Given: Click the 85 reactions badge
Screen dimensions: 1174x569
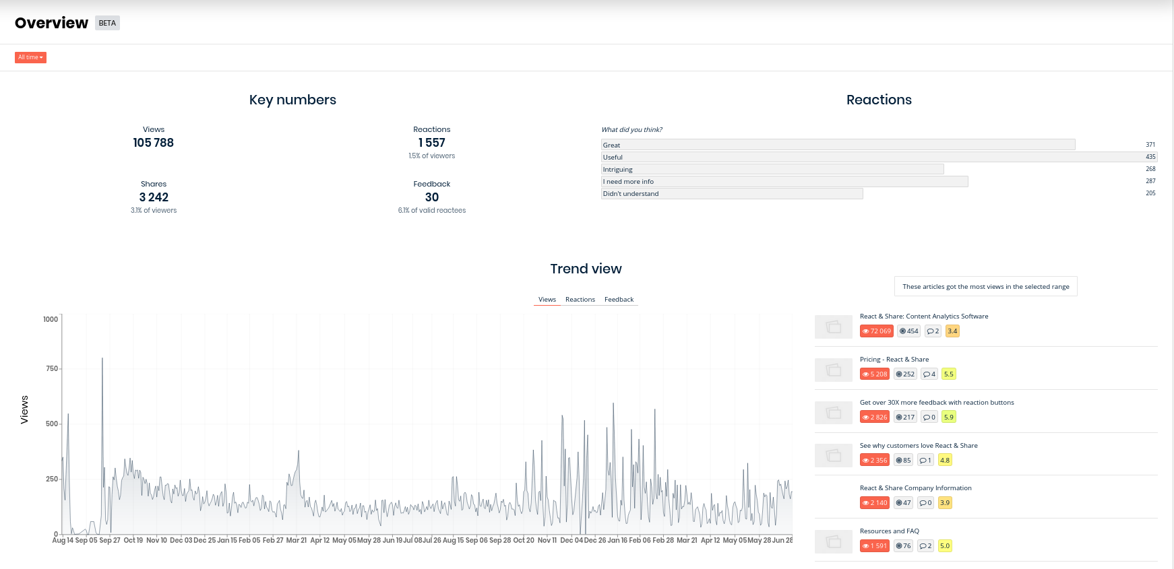Looking at the screenshot, I should point(903,461).
